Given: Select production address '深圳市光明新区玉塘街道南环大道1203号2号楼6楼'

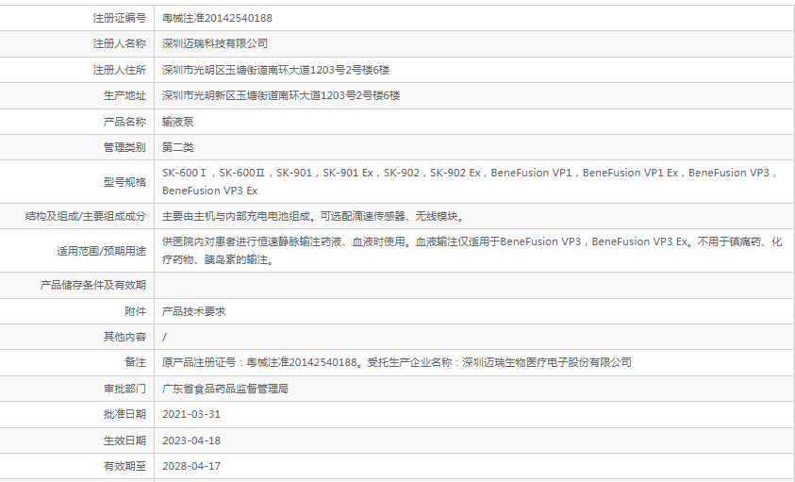Looking at the screenshot, I should click(x=281, y=96).
